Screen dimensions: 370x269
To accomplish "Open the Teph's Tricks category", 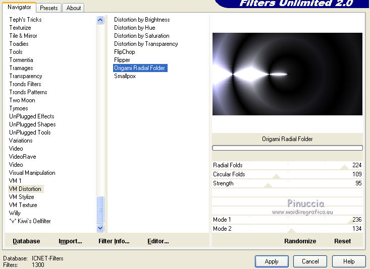I will (x=25, y=20).
